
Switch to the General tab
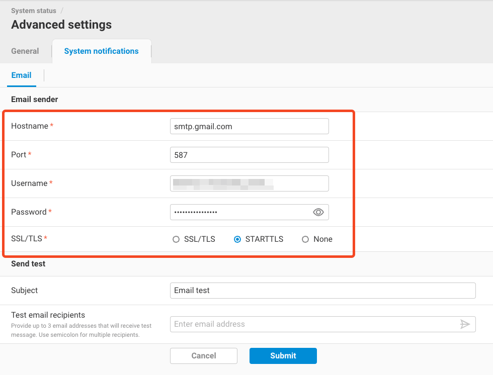click(x=25, y=51)
